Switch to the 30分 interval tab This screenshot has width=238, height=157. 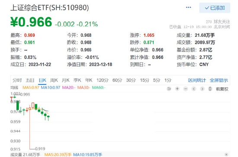(131, 80)
